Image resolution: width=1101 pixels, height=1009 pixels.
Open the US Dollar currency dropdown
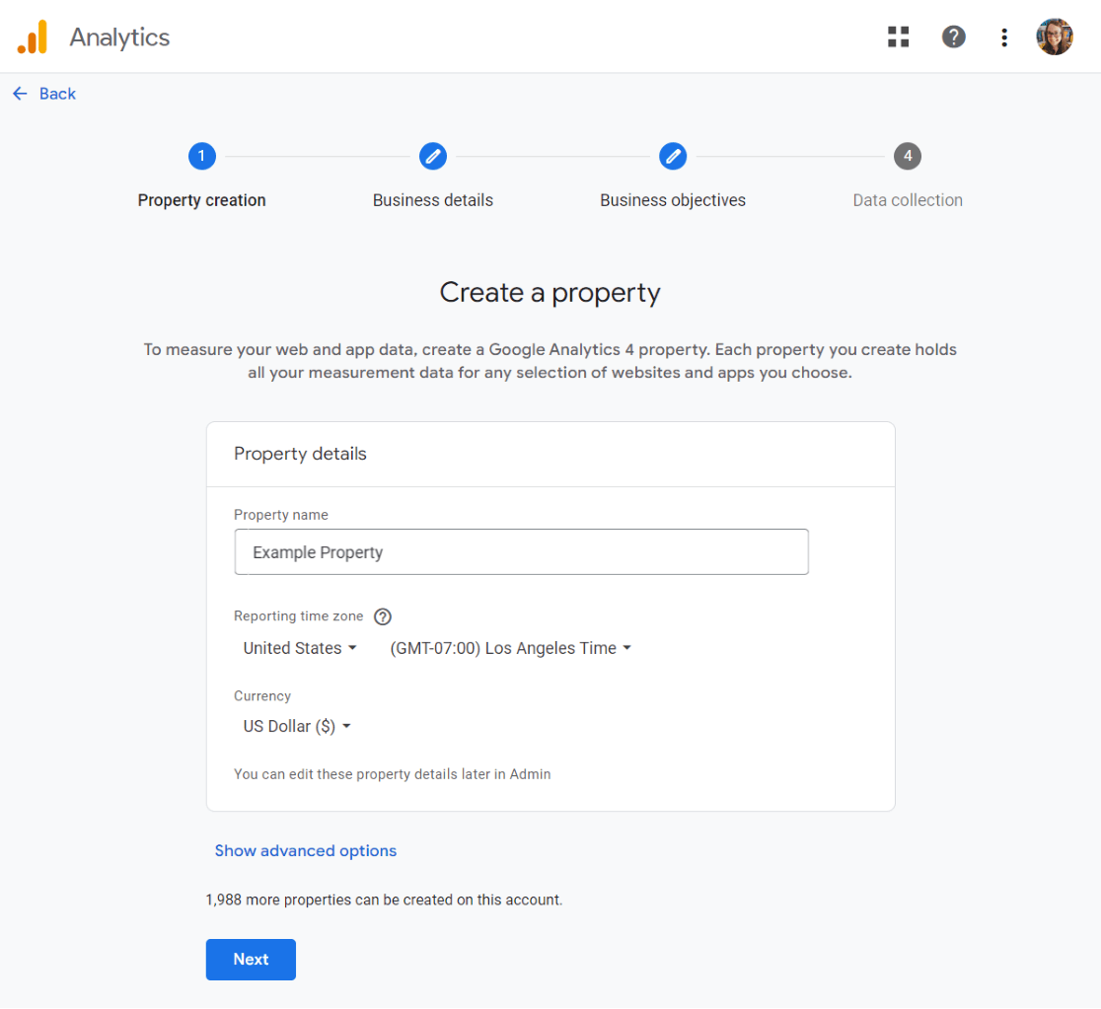[297, 726]
